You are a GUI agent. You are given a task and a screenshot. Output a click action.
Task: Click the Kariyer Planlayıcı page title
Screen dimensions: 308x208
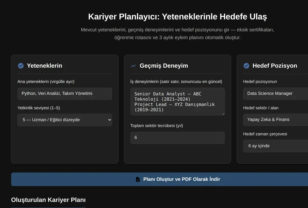[x=177, y=17]
